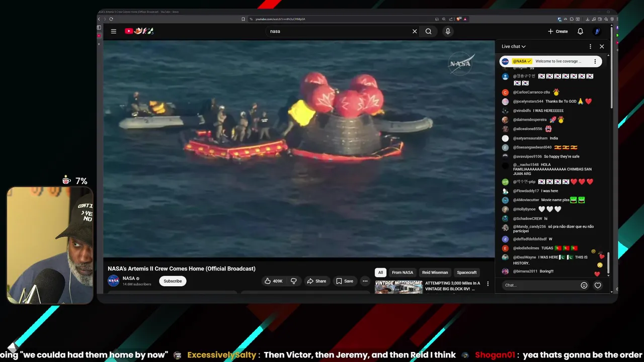Open 'ATTEMPTING 3,000 Miles' video title

453,286
